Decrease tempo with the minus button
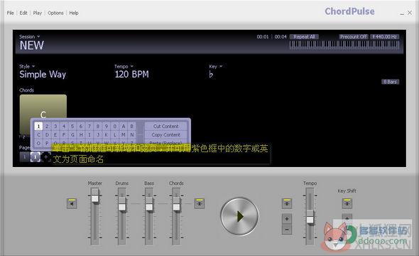Image resolution: width=419 pixels, height=256 pixels. click(x=287, y=229)
